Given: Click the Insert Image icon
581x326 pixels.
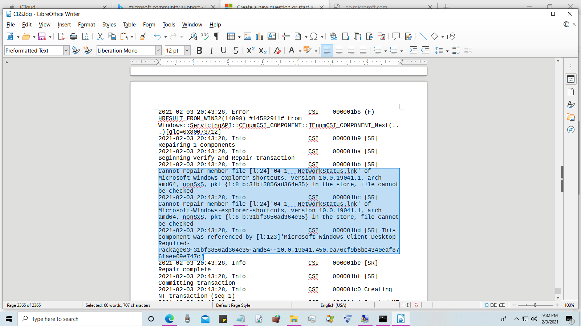Looking at the screenshot, I should point(248,36).
